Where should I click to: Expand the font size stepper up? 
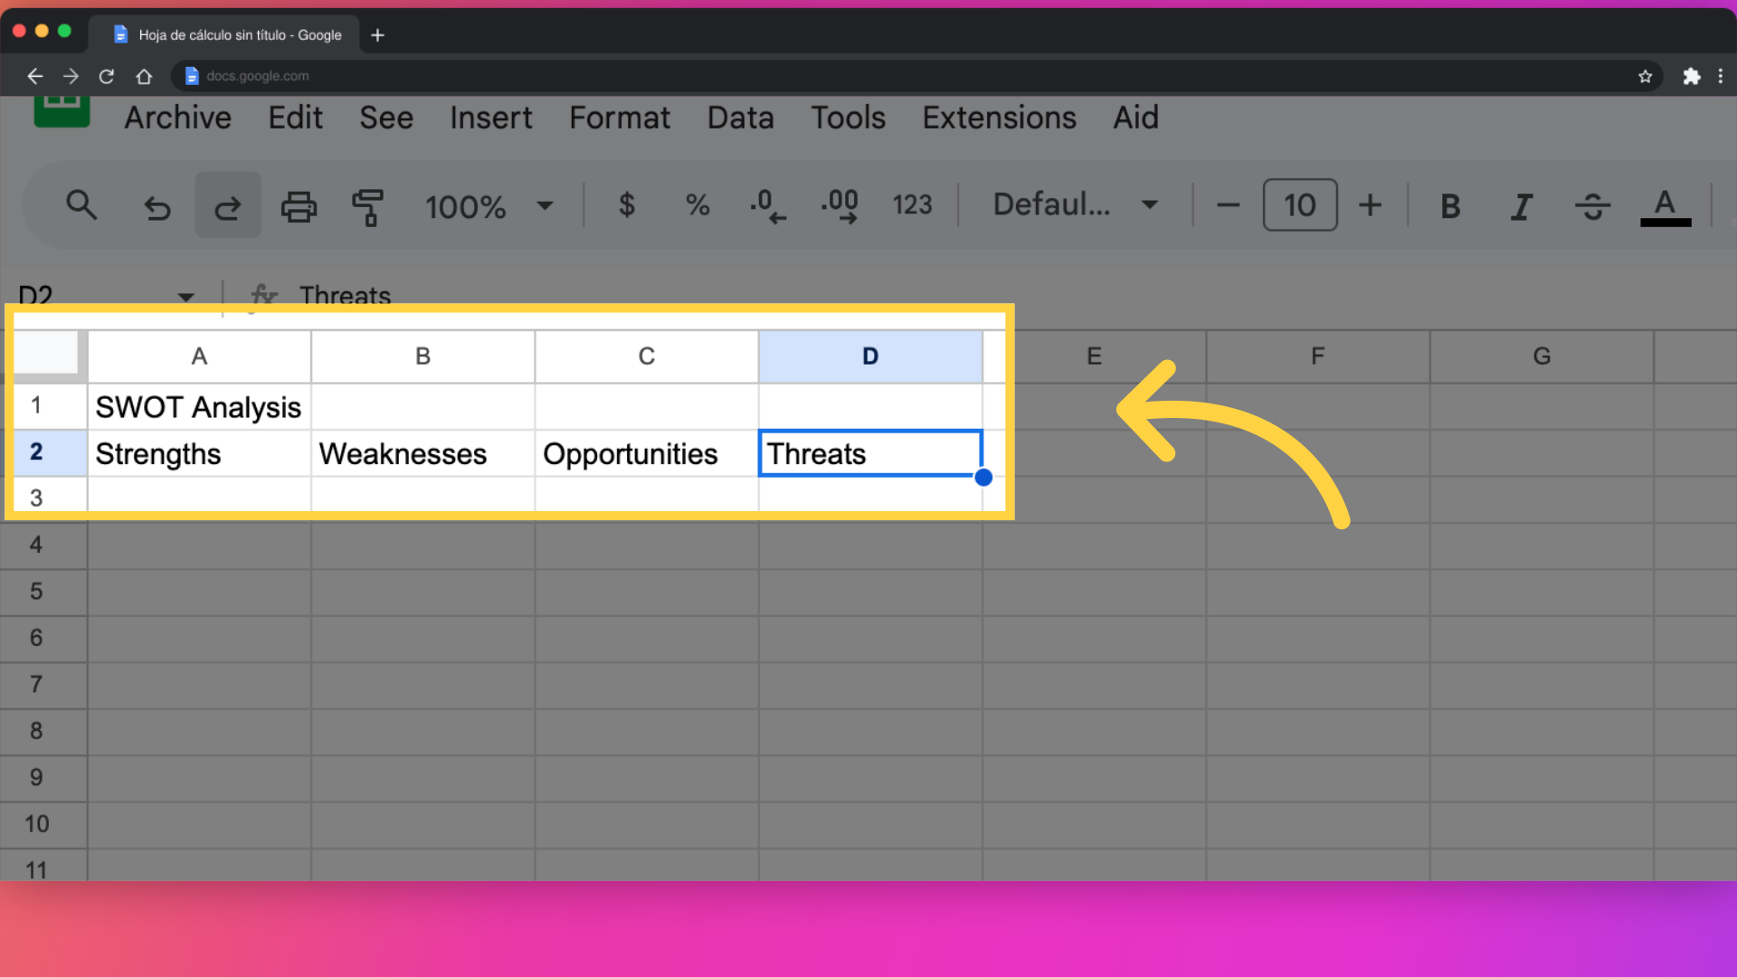pyautogui.click(x=1372, y=204)
